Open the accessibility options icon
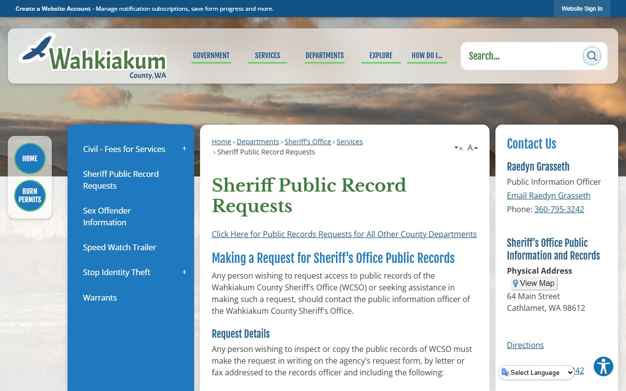 tap(604, 367)
